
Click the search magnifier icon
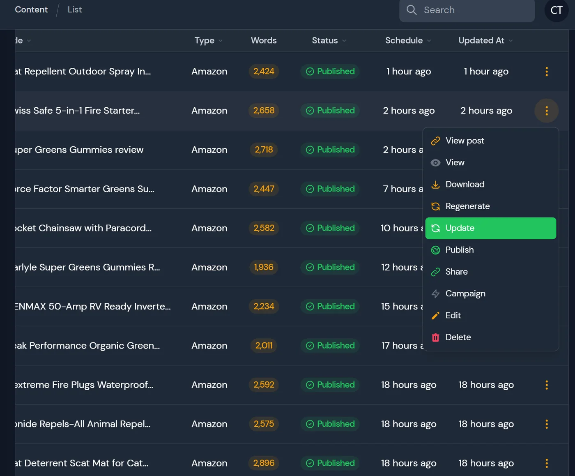[x=412, y=10]
